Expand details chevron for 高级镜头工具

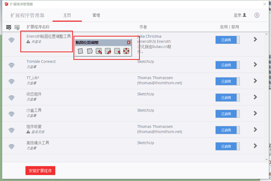point(255,146)
